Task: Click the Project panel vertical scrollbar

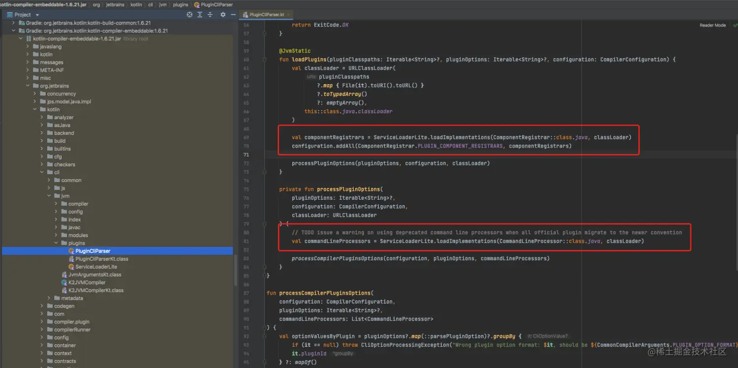Action: pos(237,270)
